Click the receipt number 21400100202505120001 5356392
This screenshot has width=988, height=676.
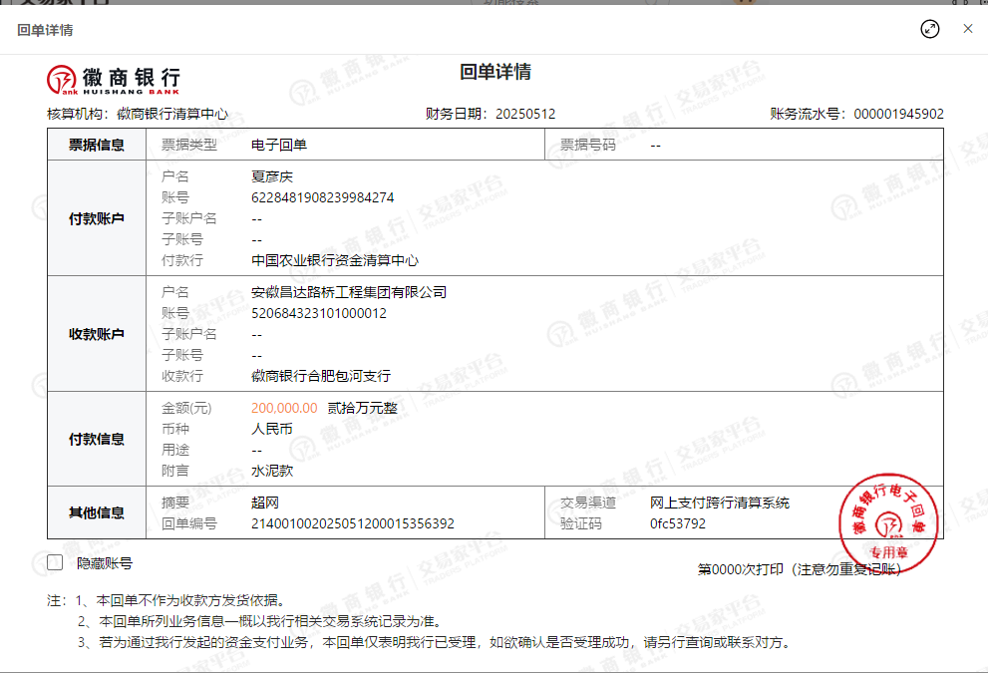pyautogui.click(x=352, y=523)
